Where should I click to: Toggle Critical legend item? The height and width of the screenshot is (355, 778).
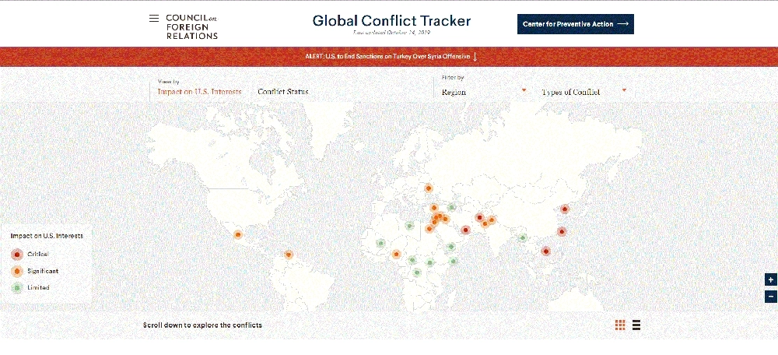click(37, 254)
